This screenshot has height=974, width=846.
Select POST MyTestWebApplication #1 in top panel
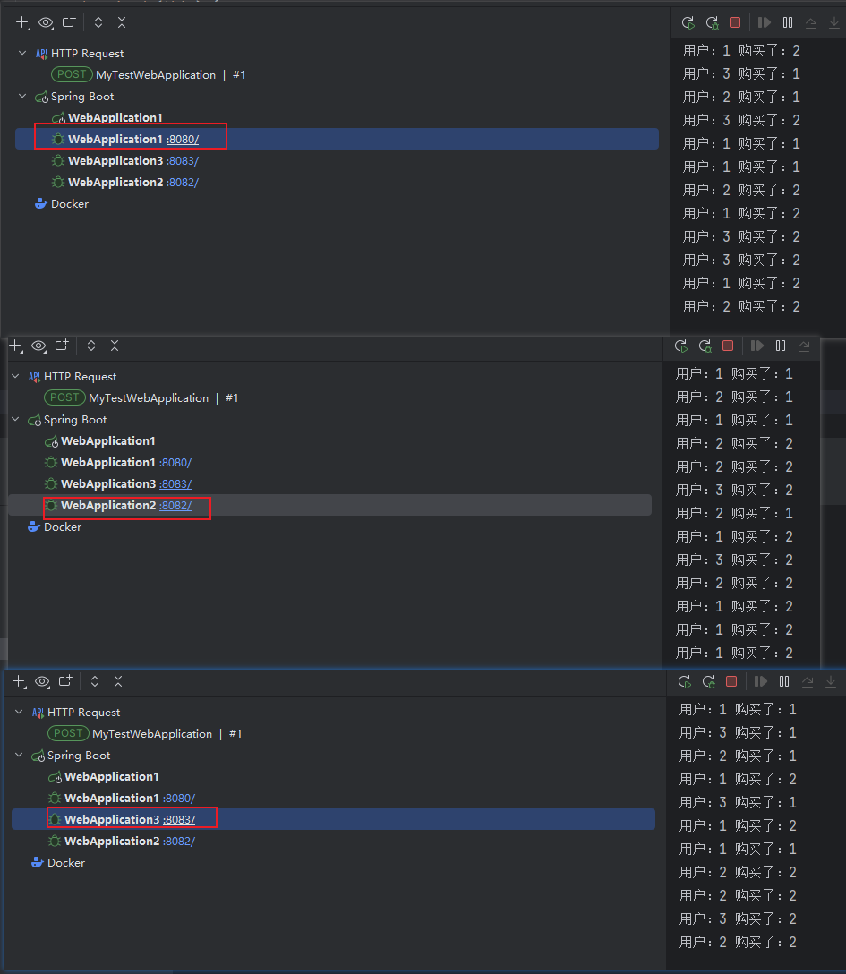click(x=149, y=74)
